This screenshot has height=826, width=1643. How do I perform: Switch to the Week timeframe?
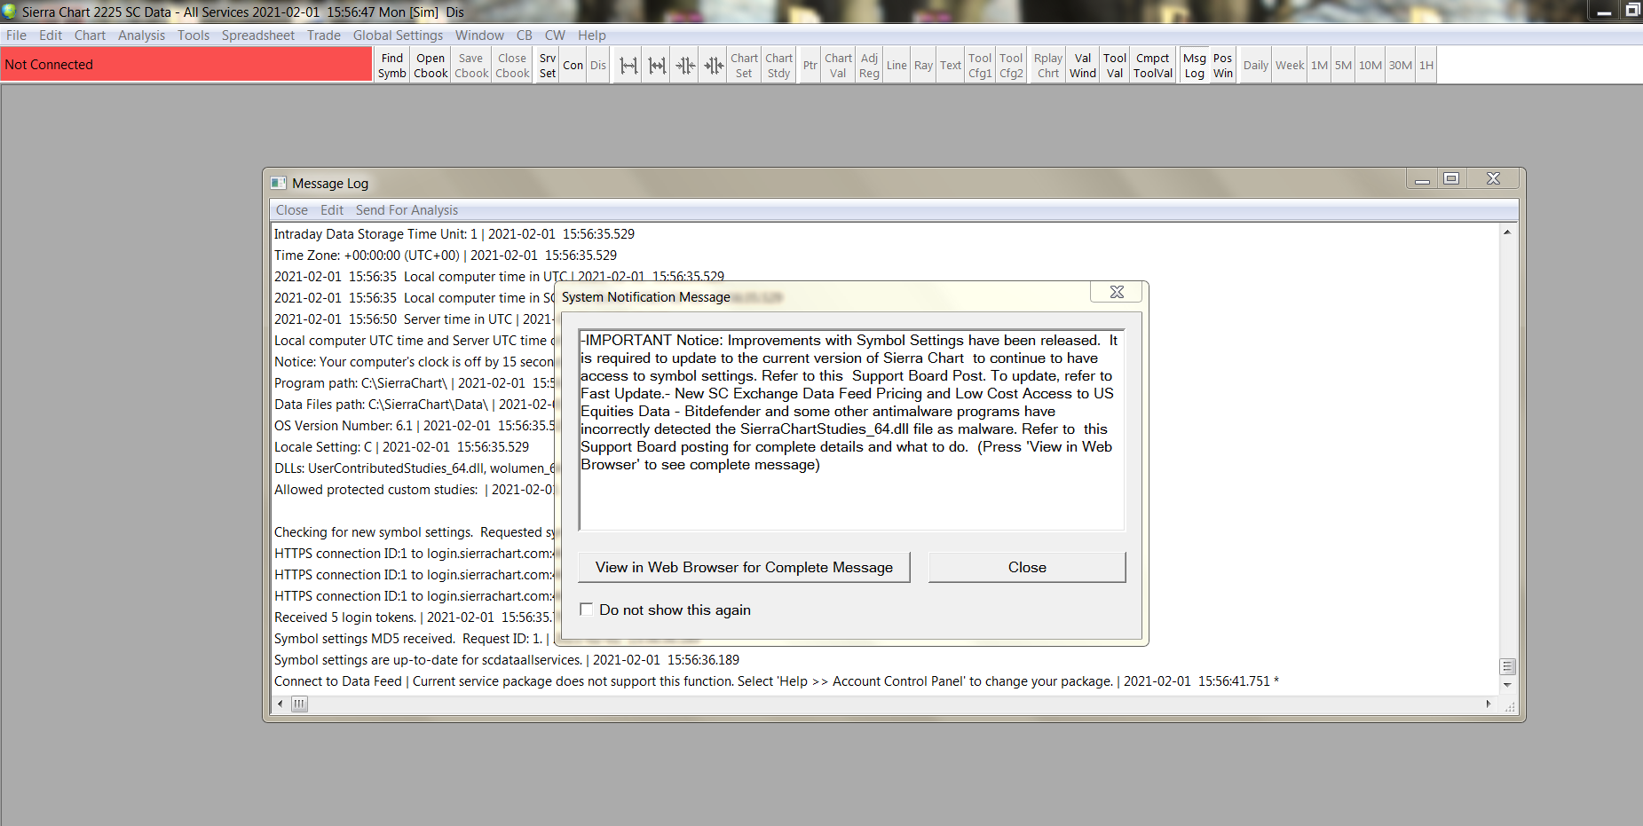tap(1290, 66)
